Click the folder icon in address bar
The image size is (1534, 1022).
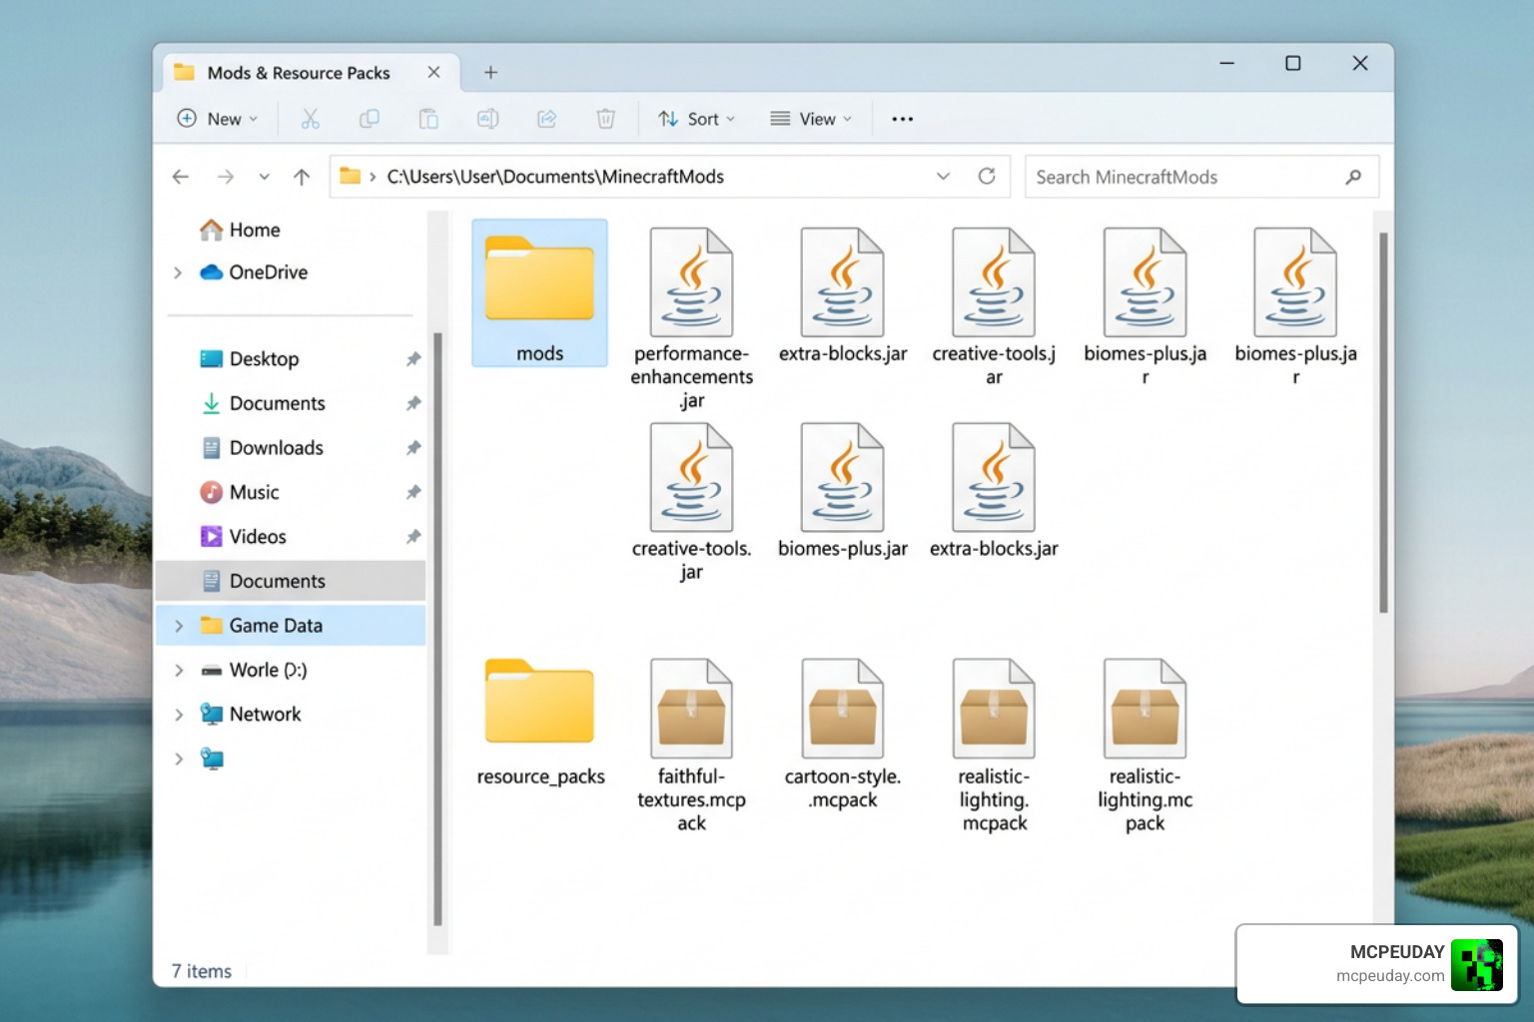350,176
